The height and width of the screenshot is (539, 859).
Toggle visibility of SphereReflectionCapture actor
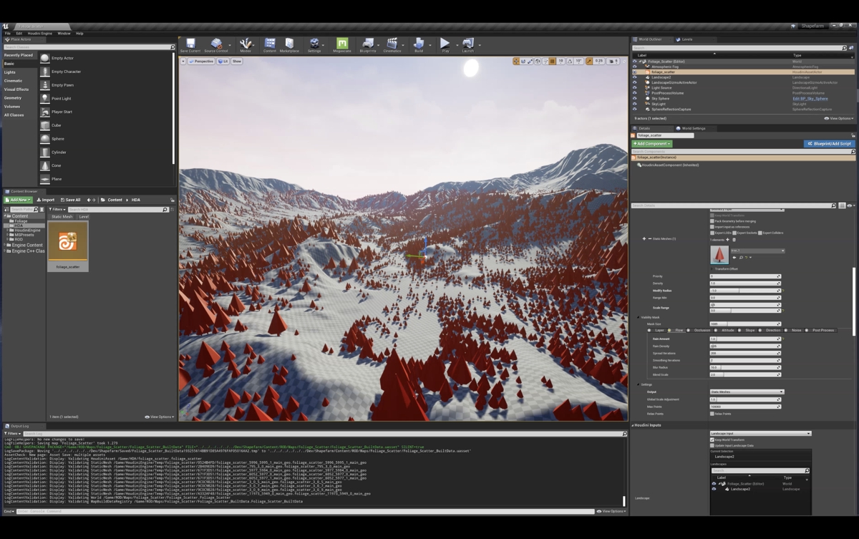tap(634, 110)
